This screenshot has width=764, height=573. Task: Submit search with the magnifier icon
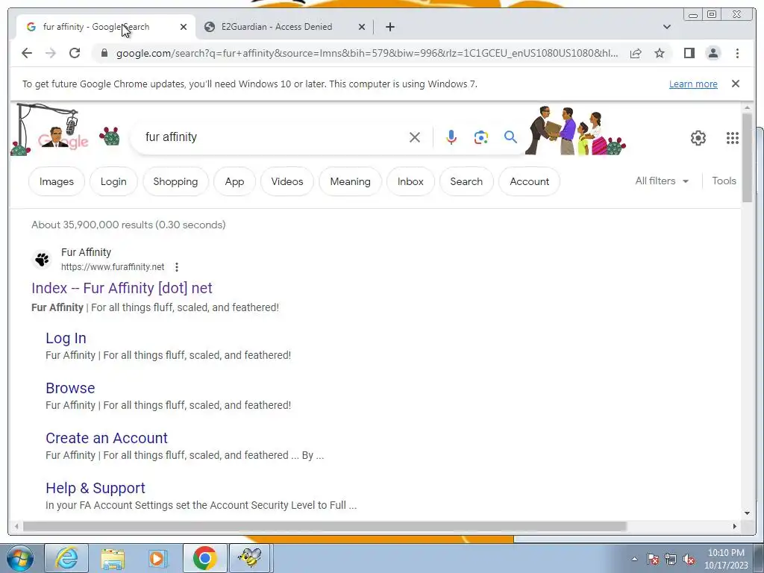coord(510,137)
